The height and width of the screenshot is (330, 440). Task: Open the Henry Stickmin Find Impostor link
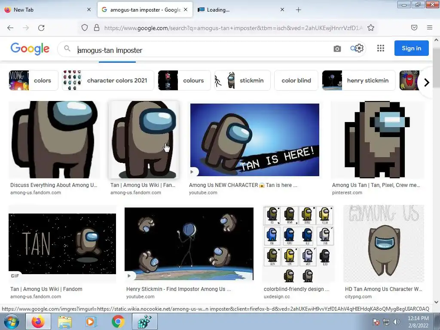coord(178,289)
